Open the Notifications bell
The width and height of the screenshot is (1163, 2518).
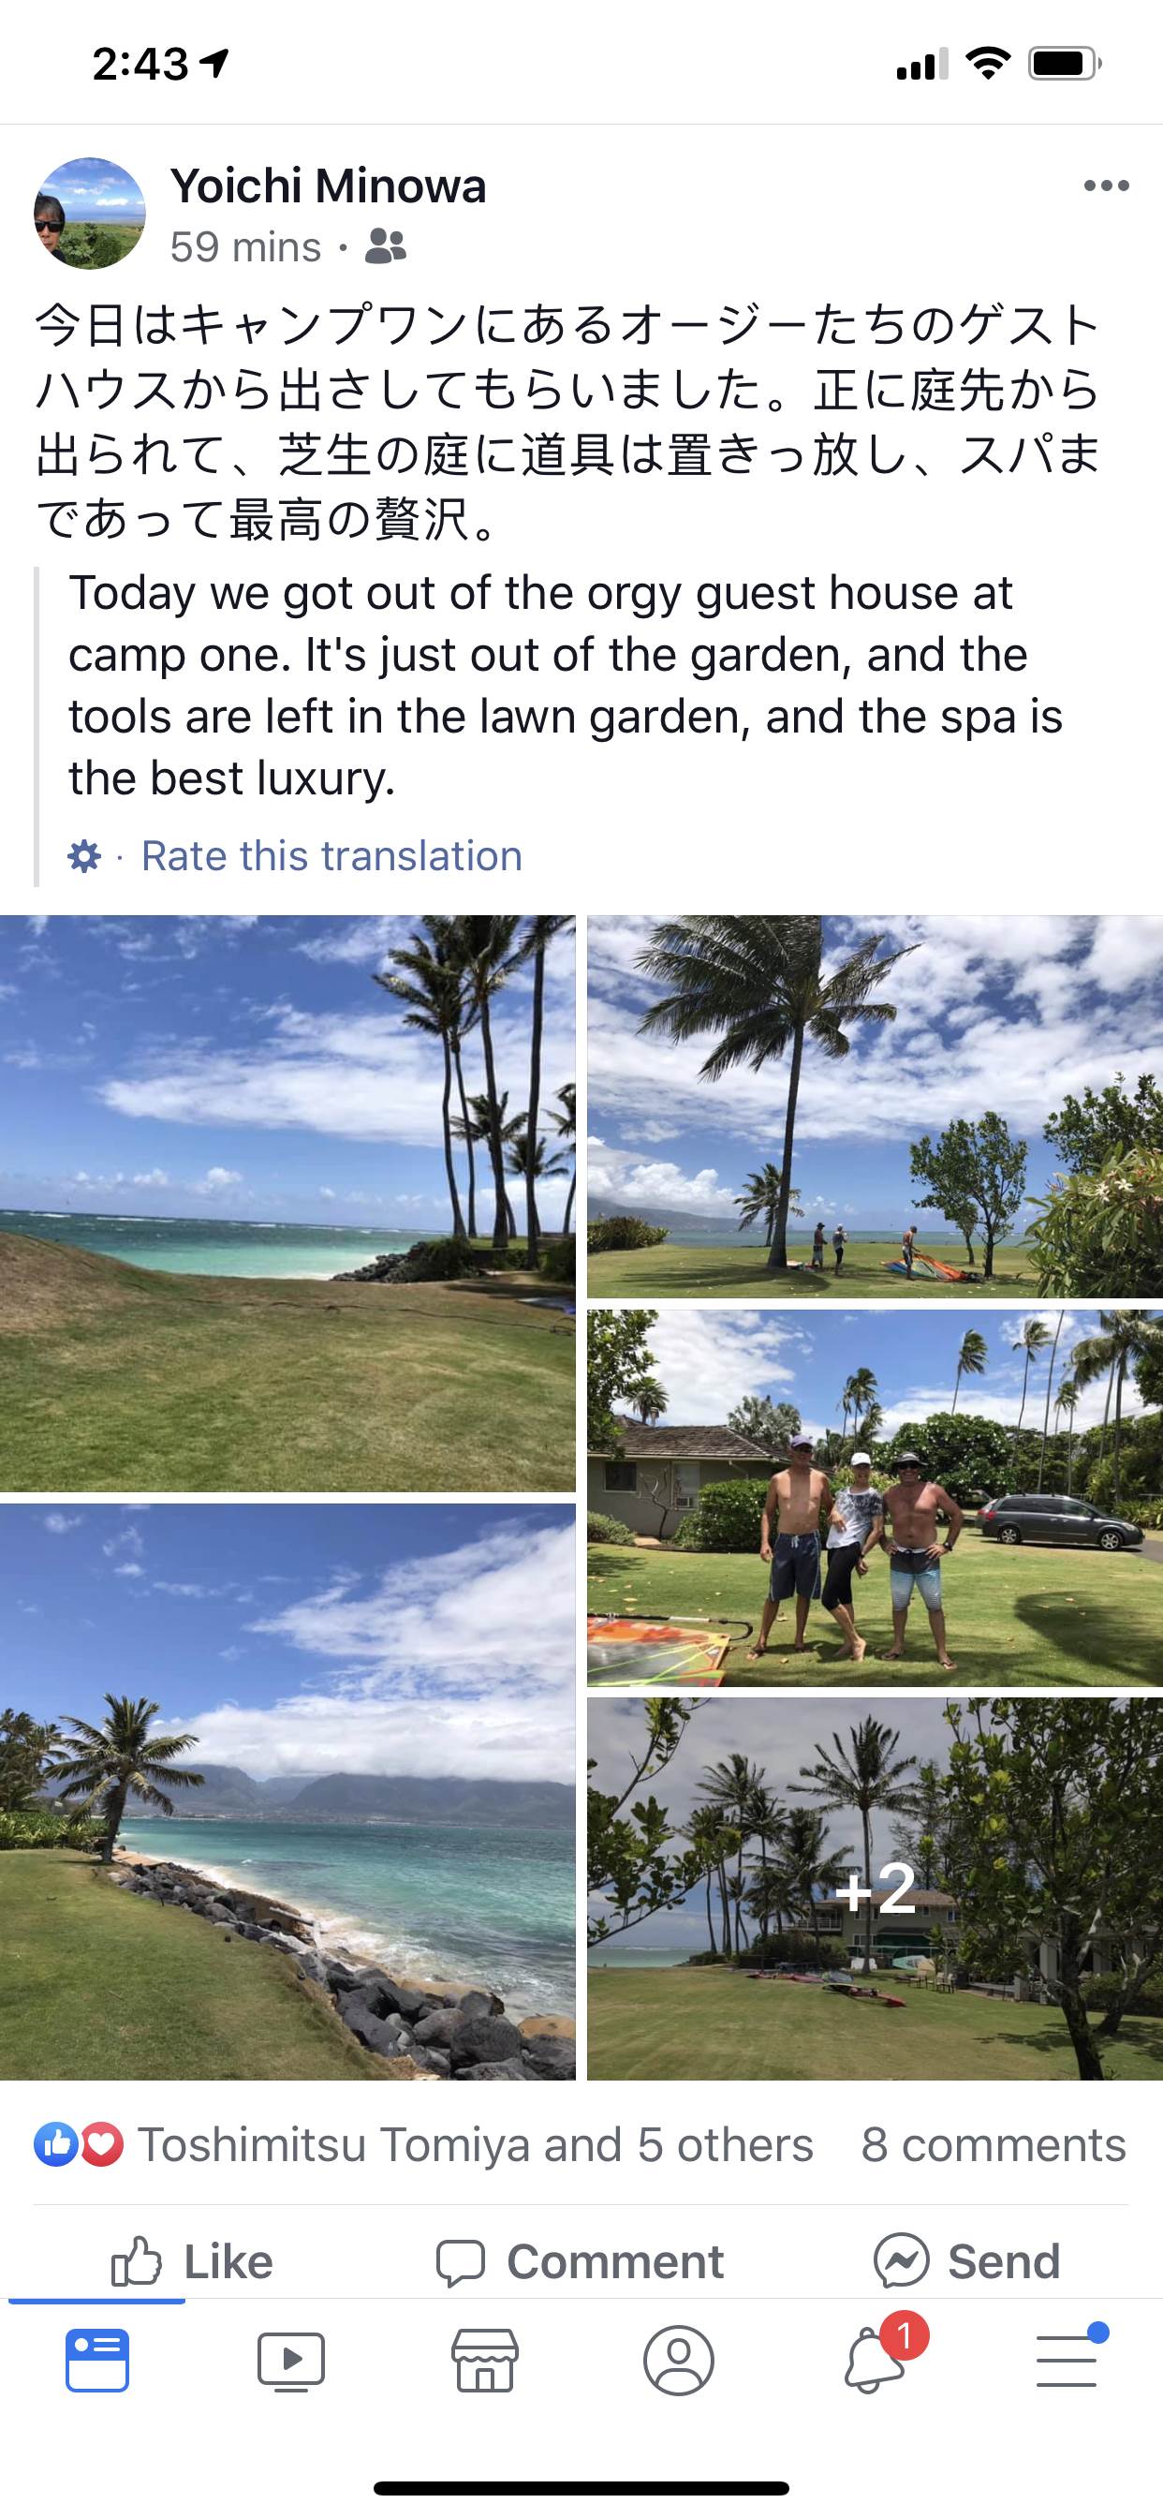(874, 2358)
